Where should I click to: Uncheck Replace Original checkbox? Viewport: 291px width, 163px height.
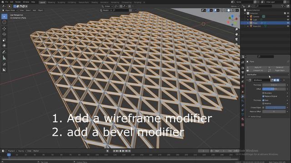point(263,96)
